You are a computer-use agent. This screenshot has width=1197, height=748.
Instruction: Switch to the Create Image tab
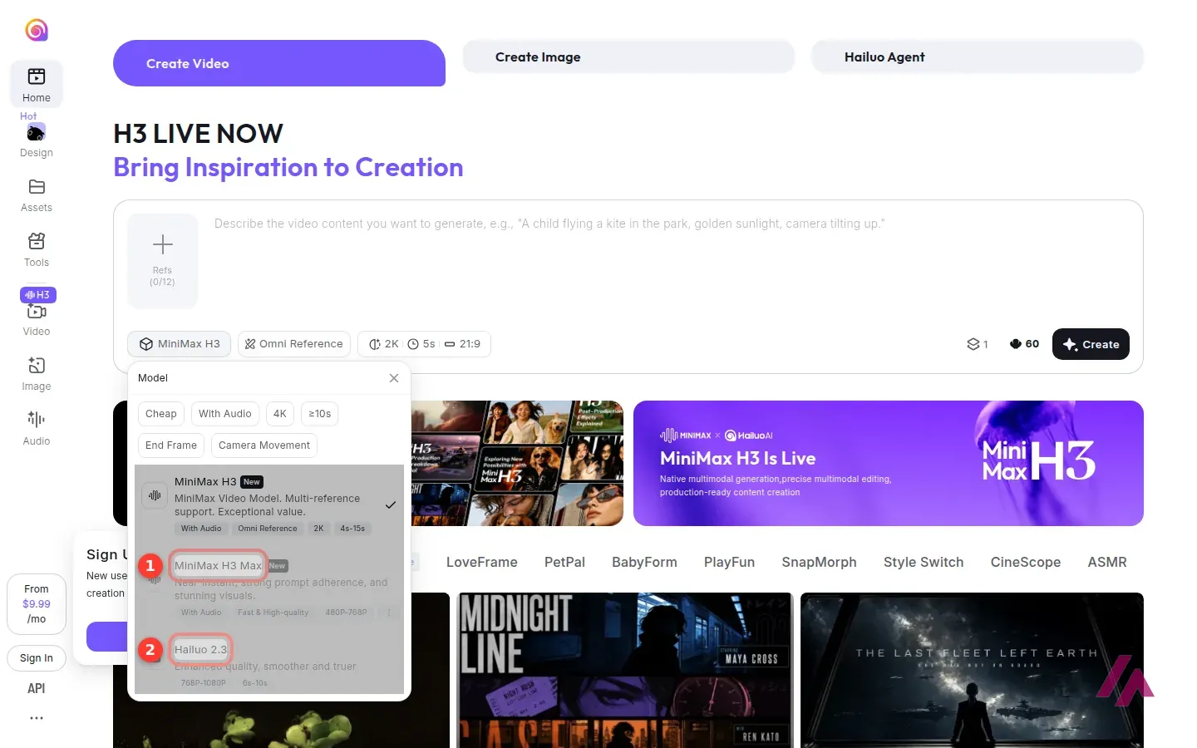point(628,57)
